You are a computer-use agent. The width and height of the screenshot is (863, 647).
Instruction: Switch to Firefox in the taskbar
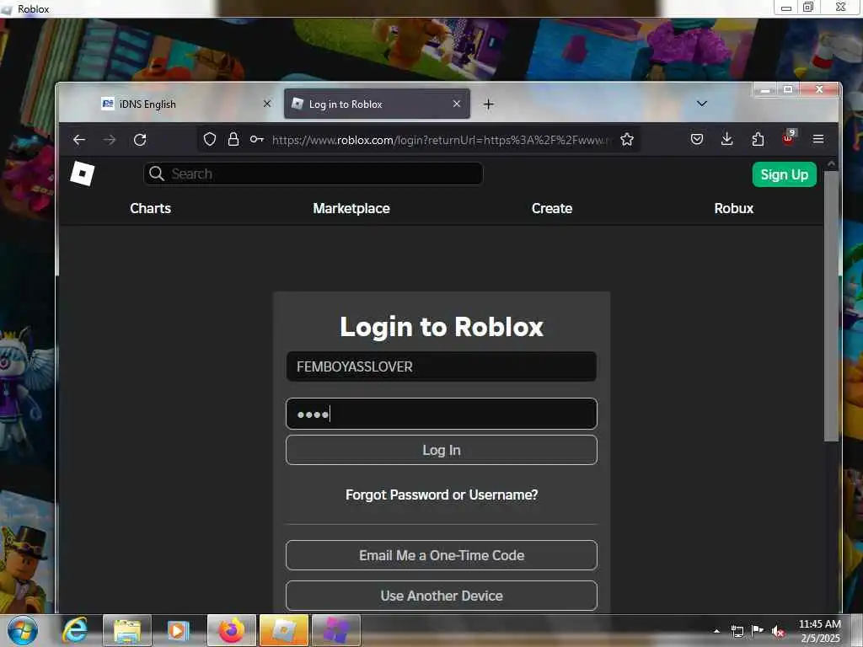click(x=232, y=630)
